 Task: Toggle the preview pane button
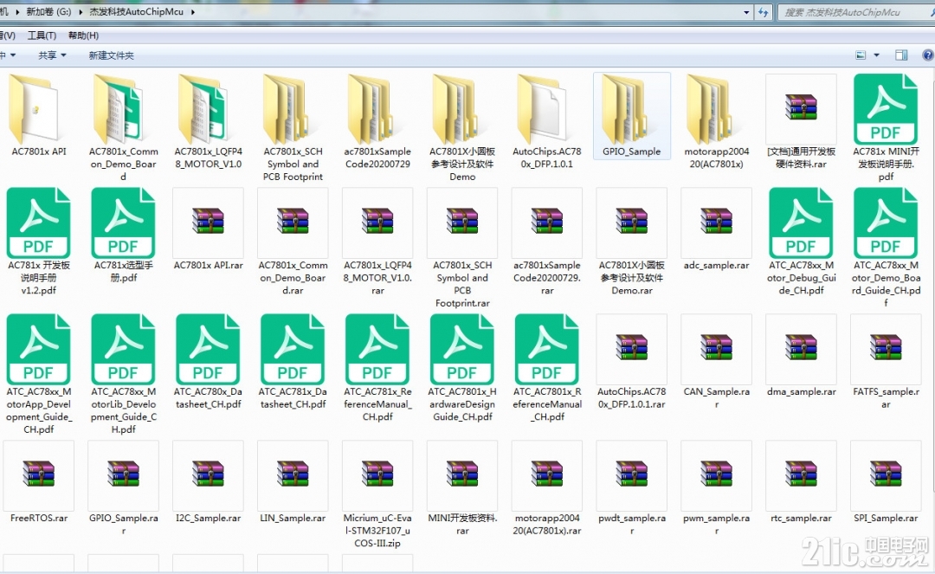pyautogui.click(x=901, y=55)
